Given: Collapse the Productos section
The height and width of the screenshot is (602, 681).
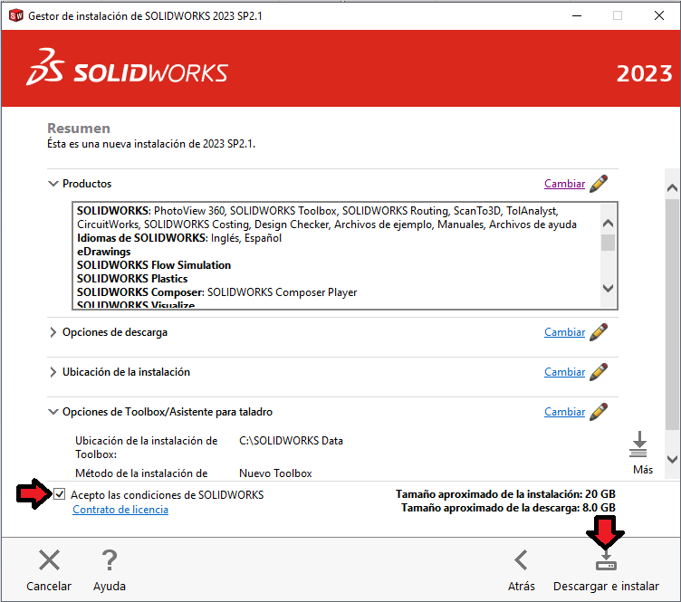Looking at the screenshot, I should pyautogui.click(x=53, y=184).
